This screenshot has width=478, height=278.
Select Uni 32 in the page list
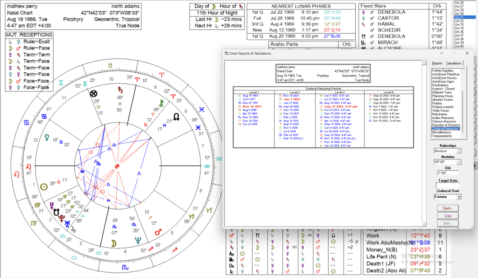point(459,21)
